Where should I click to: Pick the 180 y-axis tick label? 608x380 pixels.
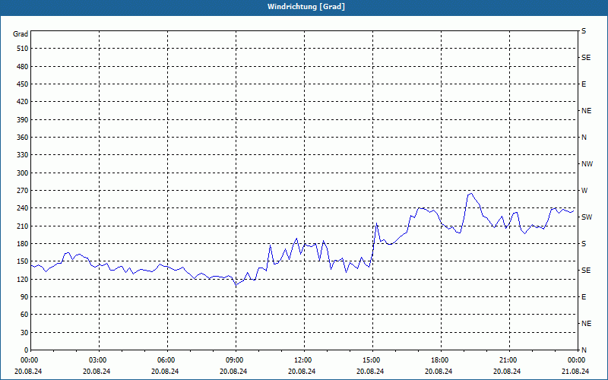click(23, 244)
